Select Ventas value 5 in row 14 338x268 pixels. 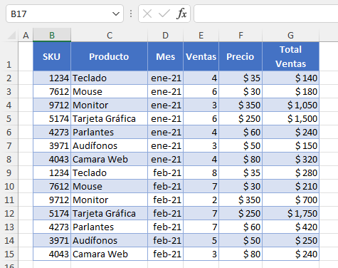pyautogui.click(x=201, y=240)
